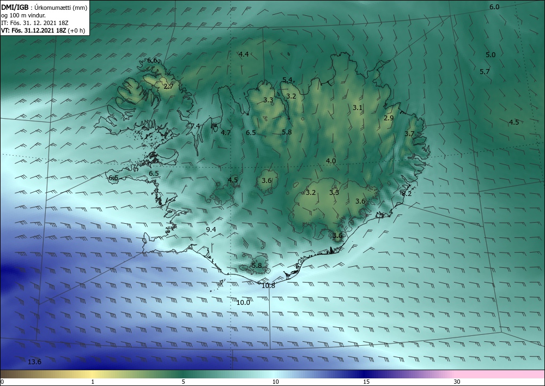The width and height of the screenshot is (545, 386).
Task: Click the map value 3.7
Action: point(409,133)
